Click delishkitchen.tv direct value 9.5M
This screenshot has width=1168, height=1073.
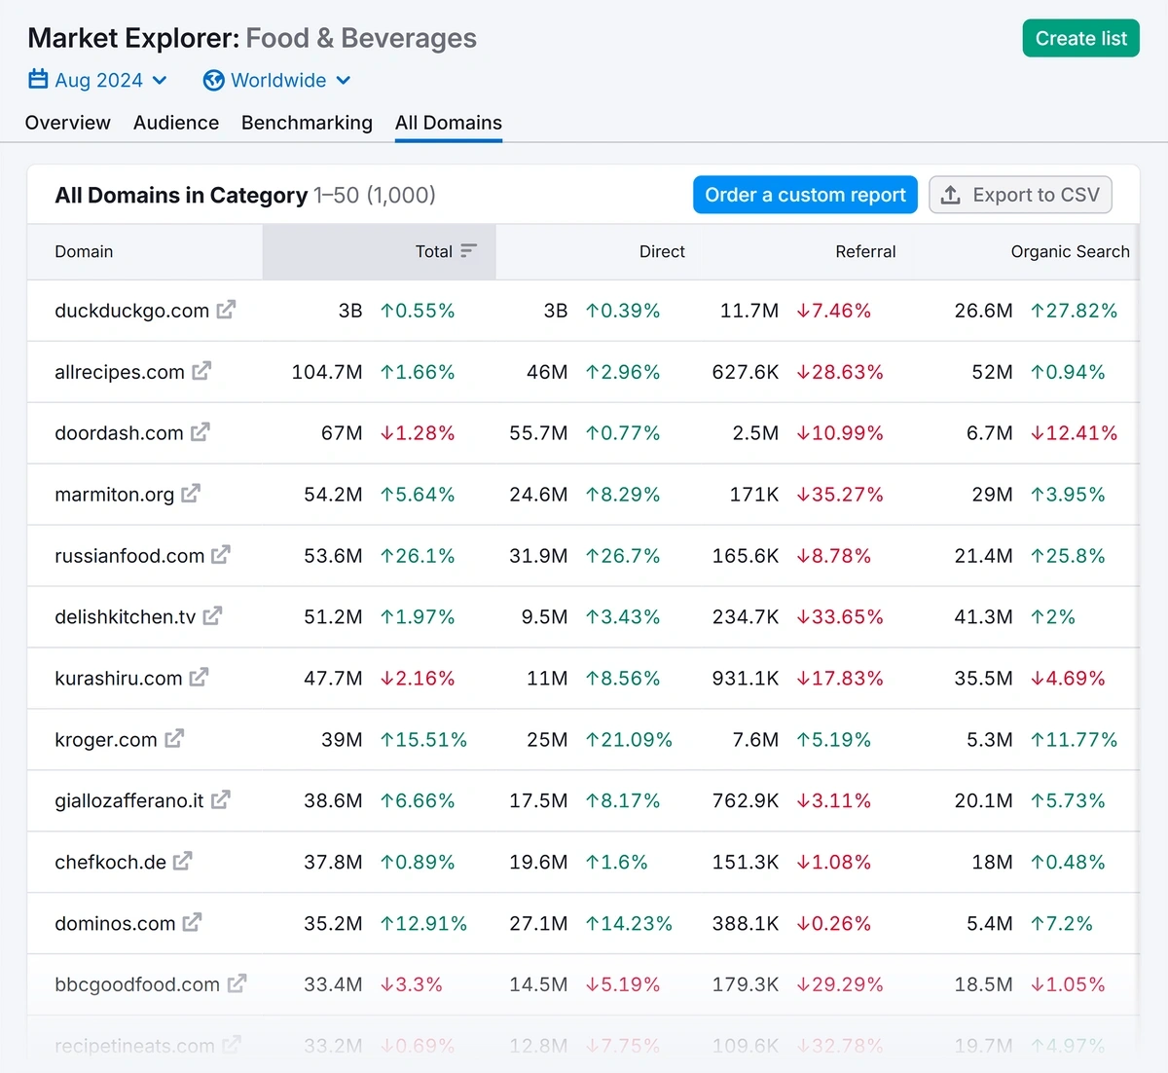[x=544, y=617]
